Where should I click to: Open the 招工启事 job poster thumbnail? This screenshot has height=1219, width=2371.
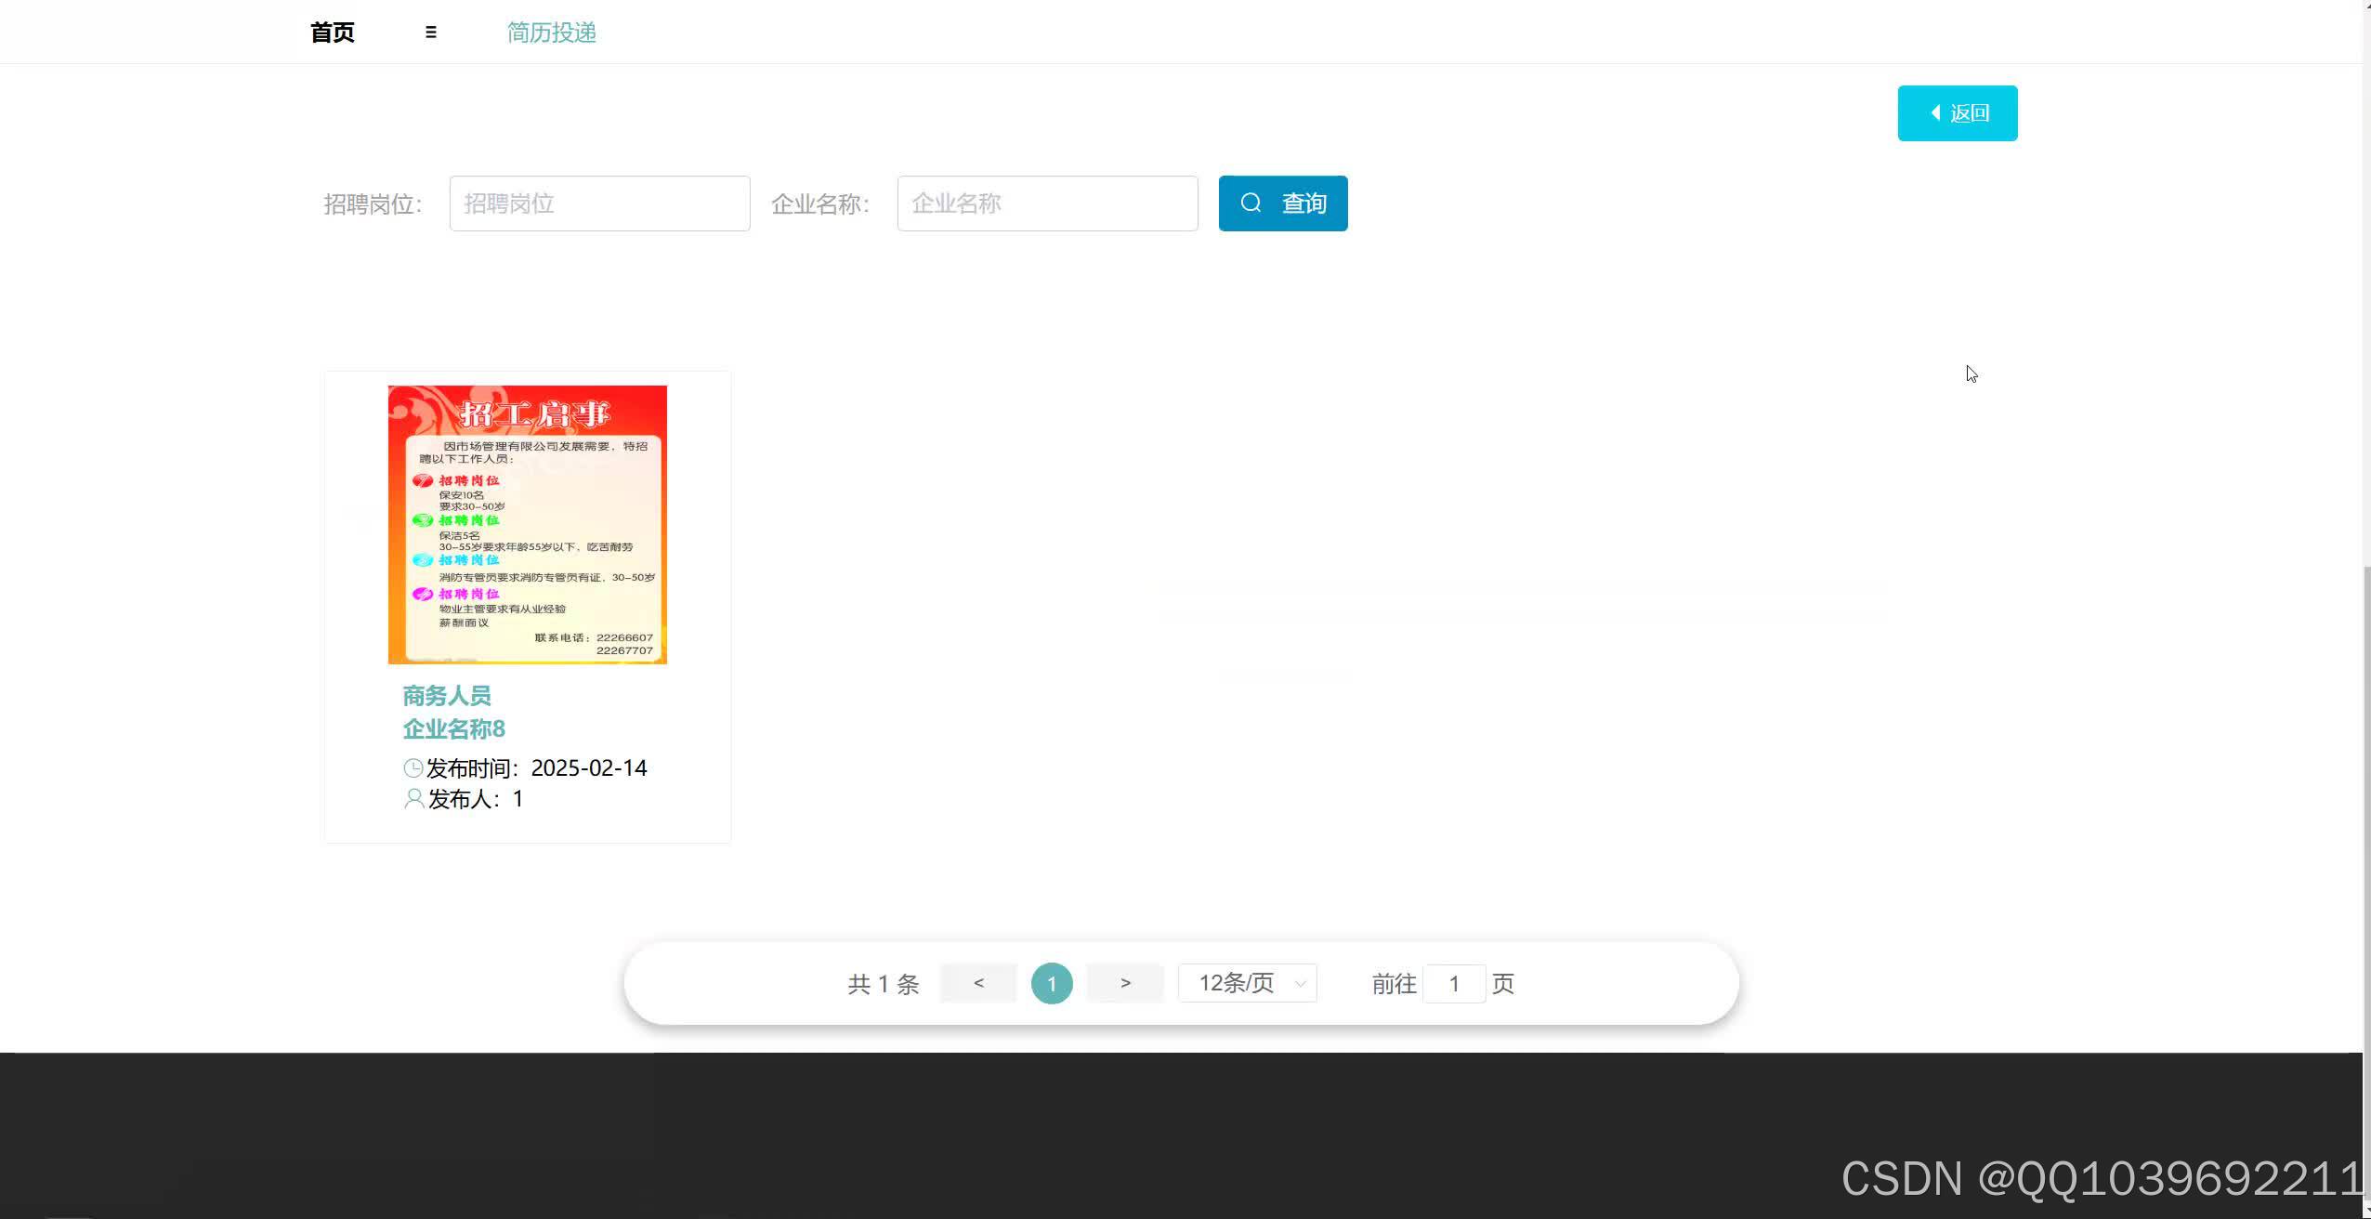point(527,524)
